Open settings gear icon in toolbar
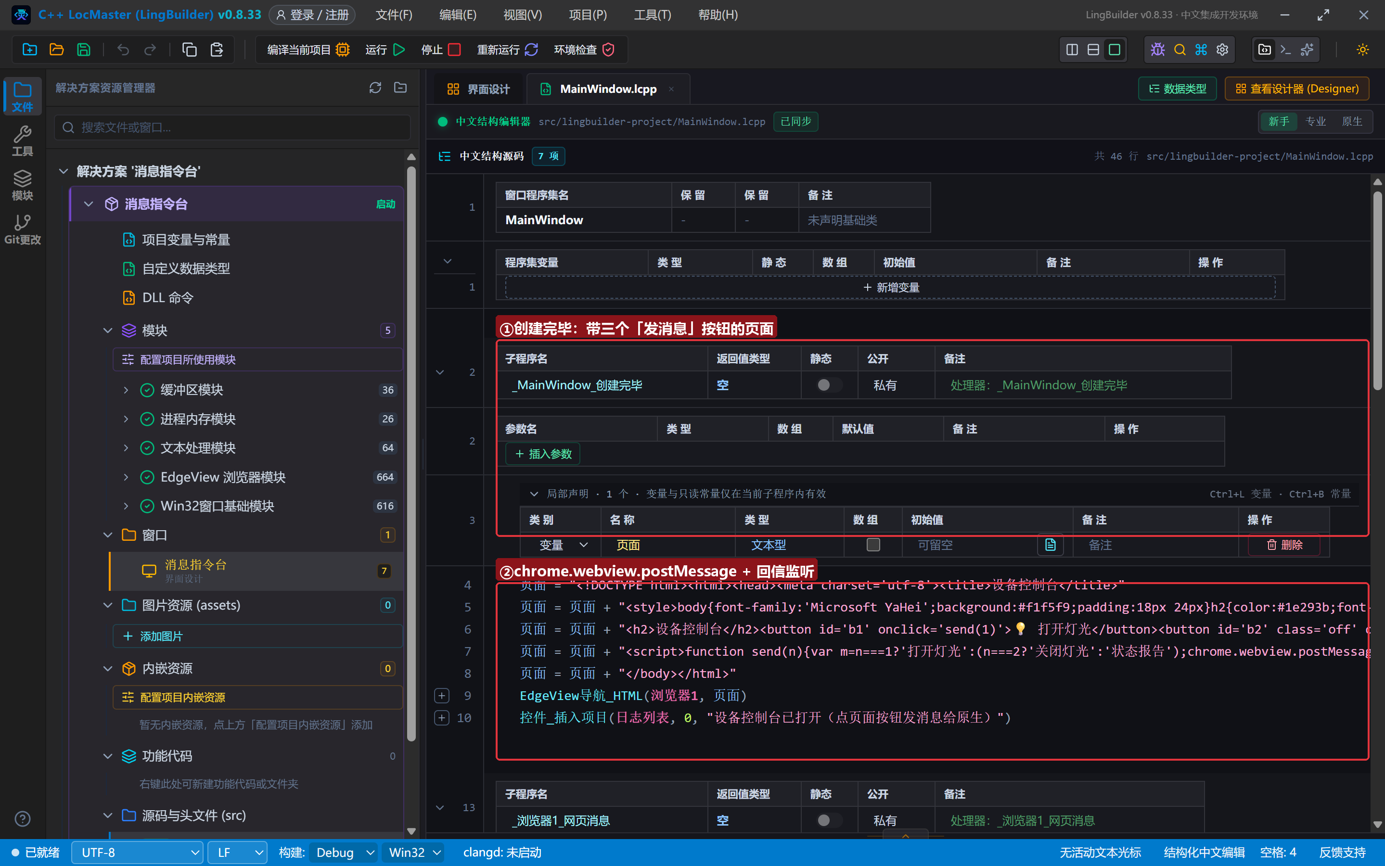1385x866 pixels. click(1222, 50)
